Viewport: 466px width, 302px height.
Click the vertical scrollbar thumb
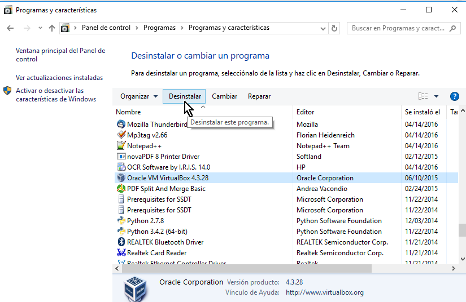click(x=462, y=230)
